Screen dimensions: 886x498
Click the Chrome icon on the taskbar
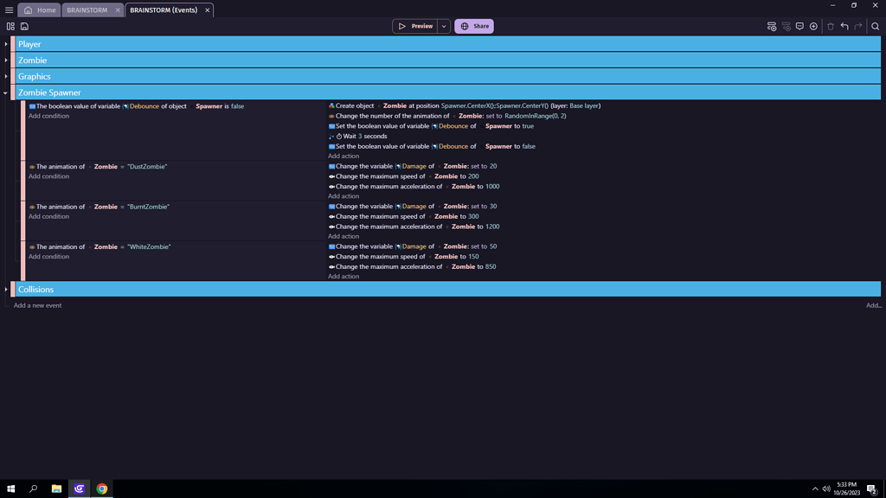coord(102,488)
